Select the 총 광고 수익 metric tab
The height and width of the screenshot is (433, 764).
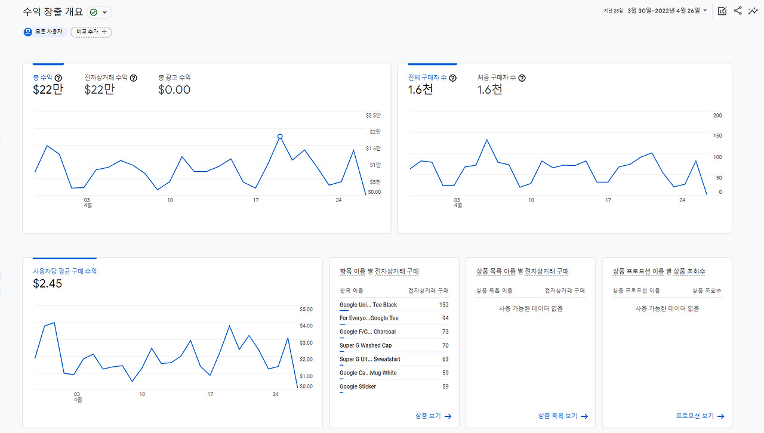click(175, 84)
